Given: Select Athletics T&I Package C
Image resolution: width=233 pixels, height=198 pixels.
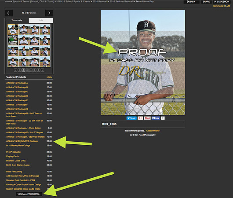Looking at the screenshot, I should (x=17, y=92).
